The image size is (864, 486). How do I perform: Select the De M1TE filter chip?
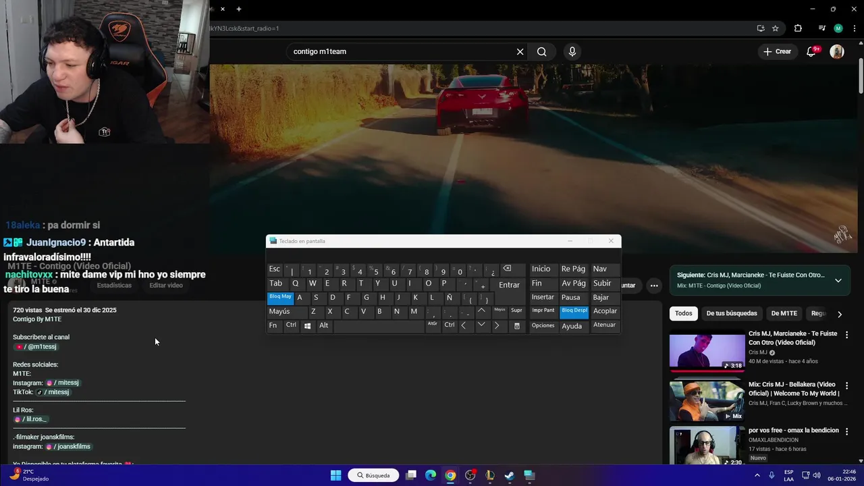[784, 313]
